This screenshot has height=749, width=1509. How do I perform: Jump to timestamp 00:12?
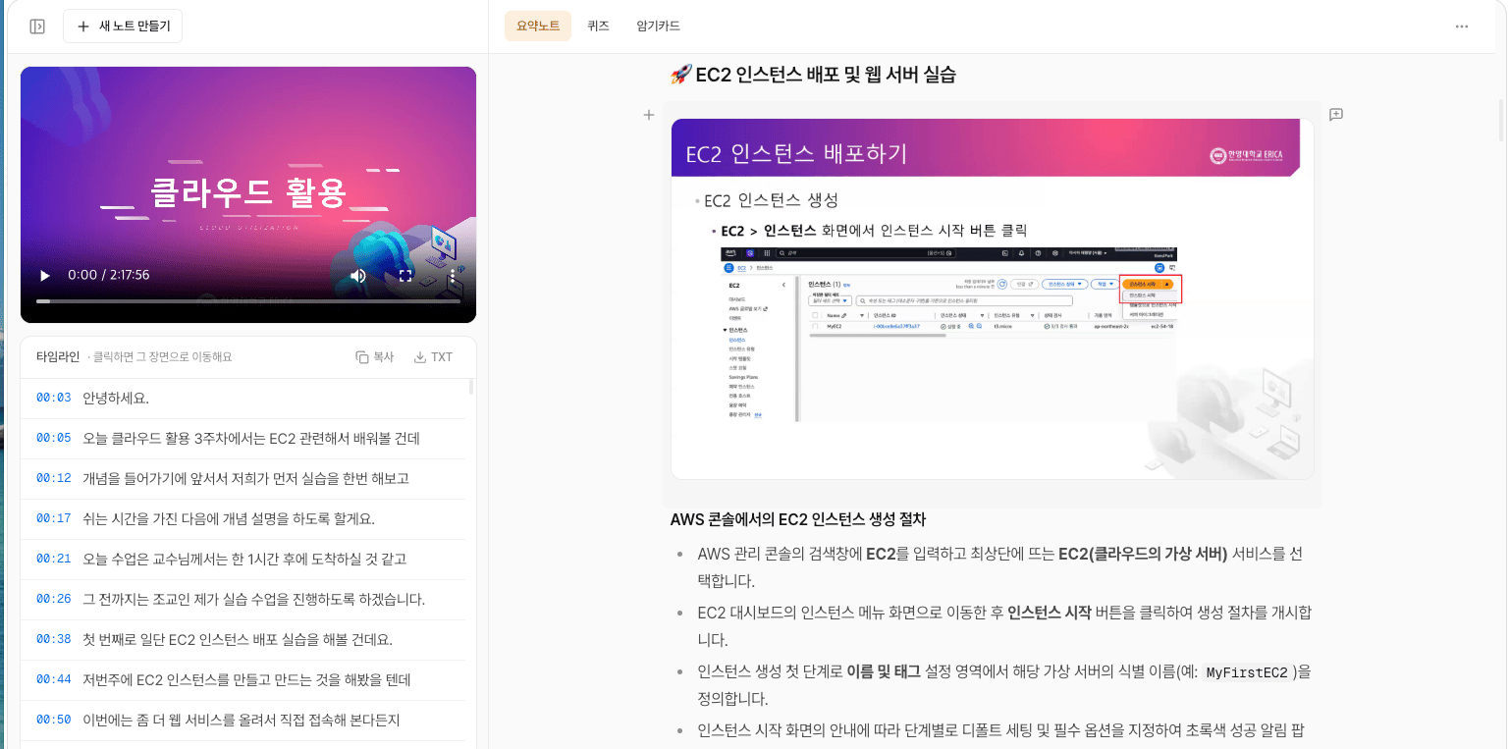pyautogui.click(x=54, y=478)
